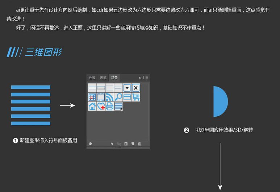
Task: Select the printer symbol
Action: pyautogui.click(x=110, y=107)
